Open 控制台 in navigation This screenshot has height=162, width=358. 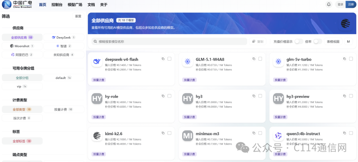point(57,5)
